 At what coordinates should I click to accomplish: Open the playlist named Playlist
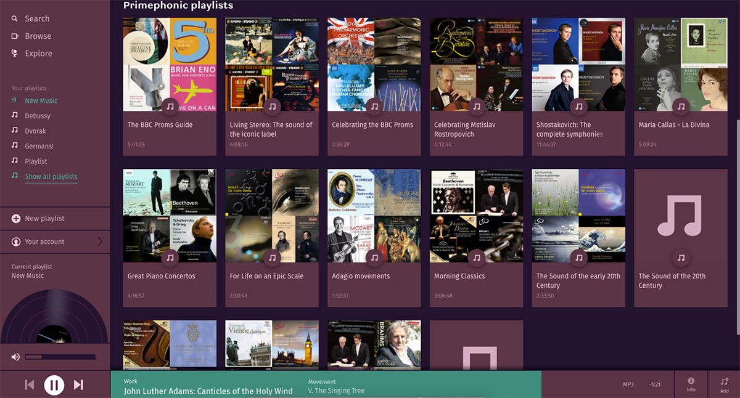pyautogui.click(x=36, y=161)
